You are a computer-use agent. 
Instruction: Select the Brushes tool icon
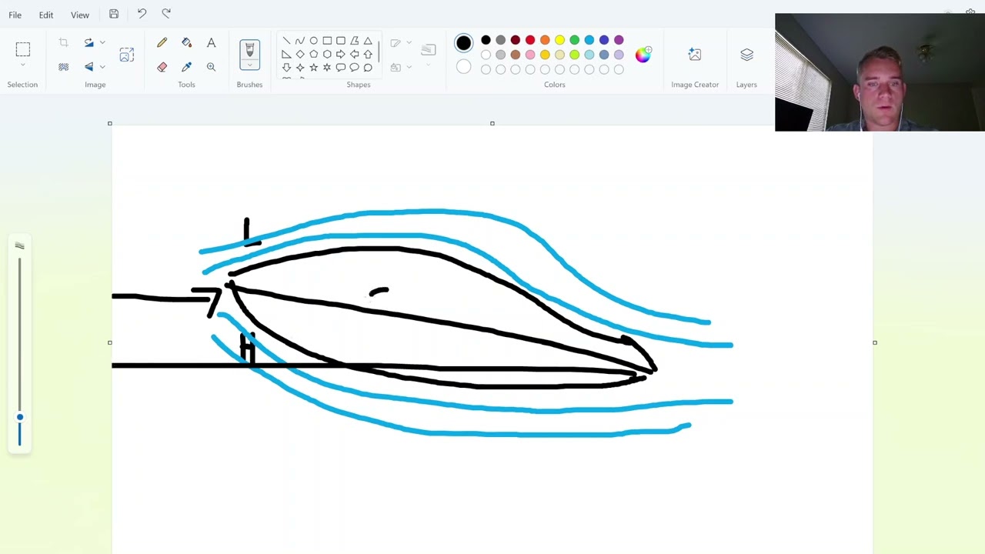(249, 51)
